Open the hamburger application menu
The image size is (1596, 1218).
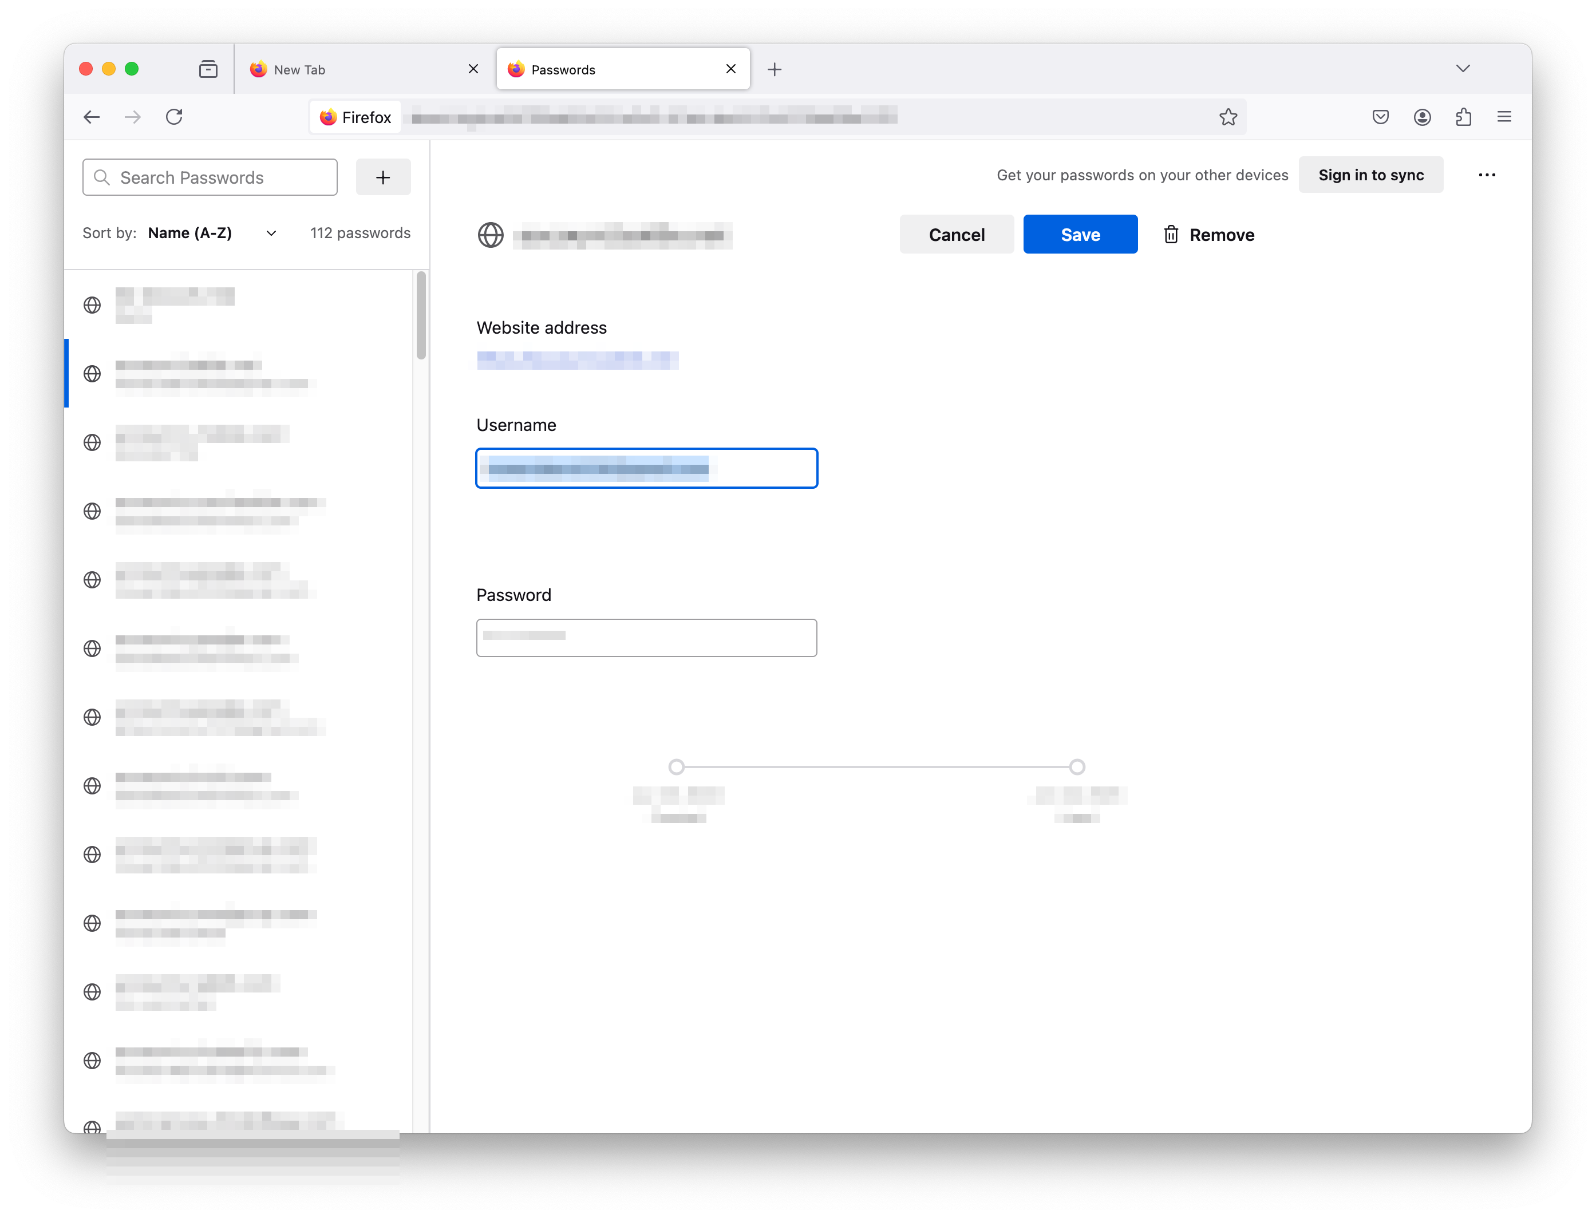pyautogui.click(x=1504, y=117)
